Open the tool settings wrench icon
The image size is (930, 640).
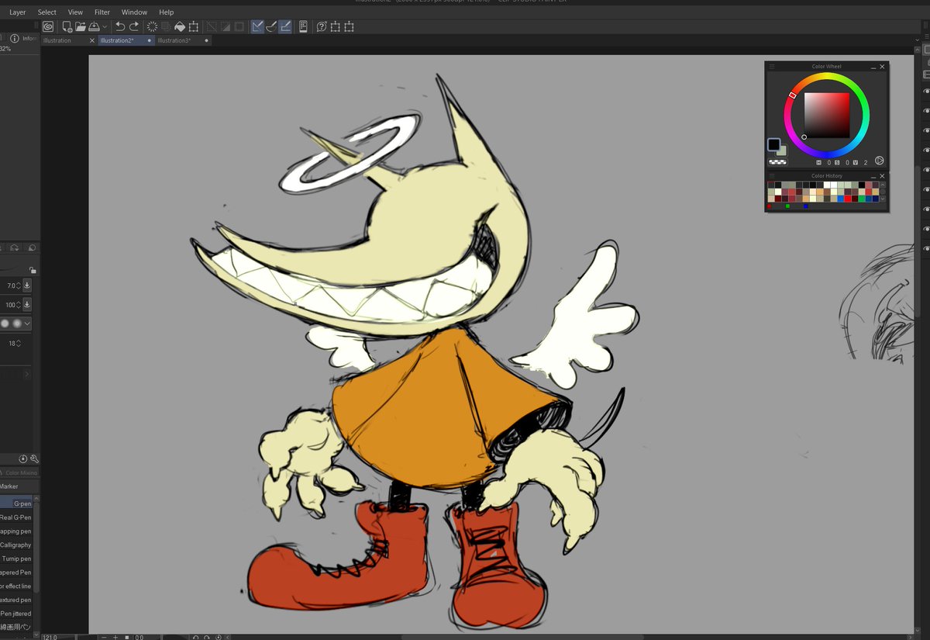(34, 459)
